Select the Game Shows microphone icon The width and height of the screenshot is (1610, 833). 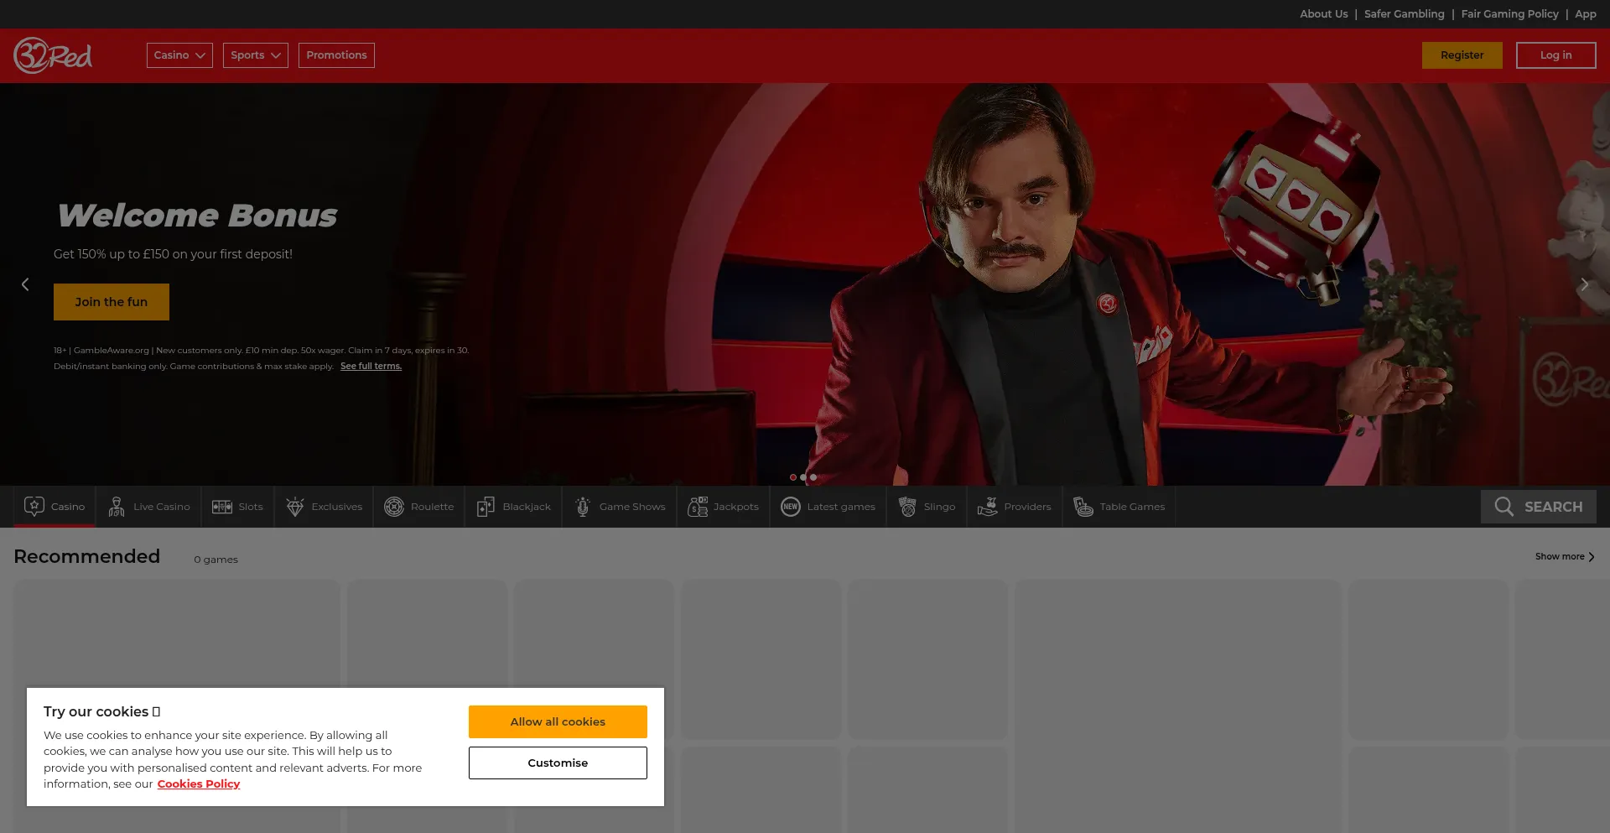(x=583, y=507)
